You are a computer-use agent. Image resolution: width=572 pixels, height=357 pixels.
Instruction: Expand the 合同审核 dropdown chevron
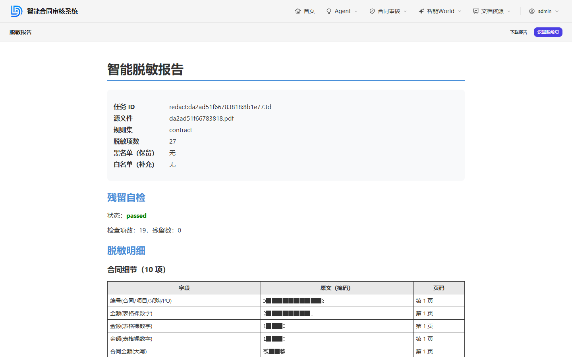pos(405,11)
